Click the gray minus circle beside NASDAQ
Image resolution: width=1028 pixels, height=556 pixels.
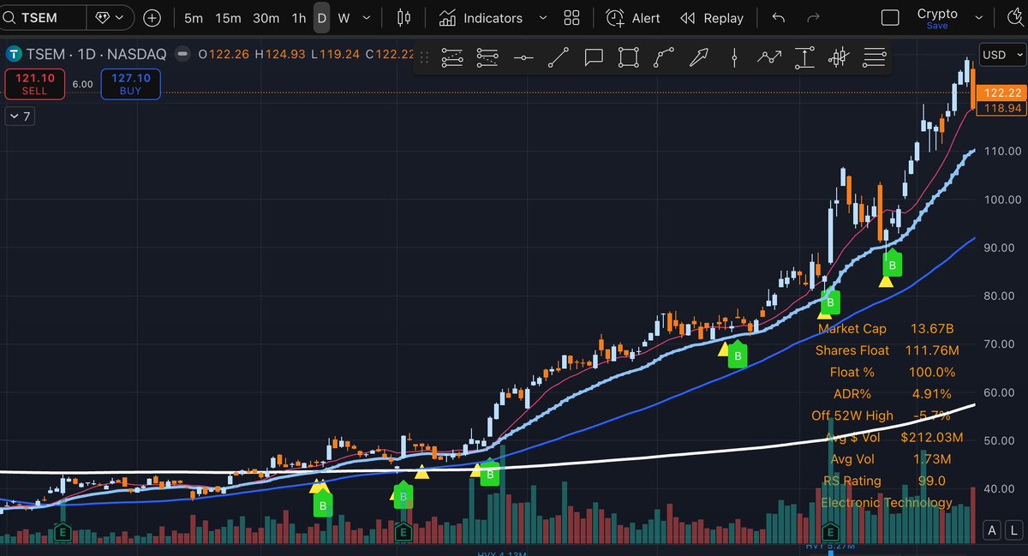pyautogui.click(x=184, y=54)
